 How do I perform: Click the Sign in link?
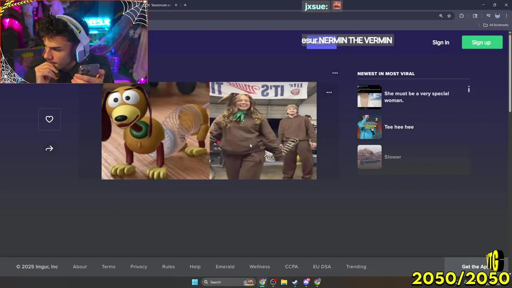pyautogui.click(x=441, y=42)
